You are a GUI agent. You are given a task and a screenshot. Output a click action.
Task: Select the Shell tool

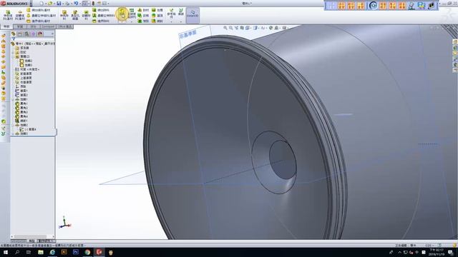[x=143, y=21]
